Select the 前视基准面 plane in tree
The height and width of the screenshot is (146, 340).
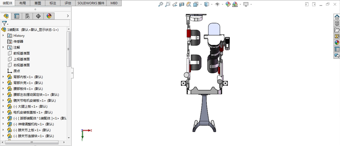click(22, 53)
